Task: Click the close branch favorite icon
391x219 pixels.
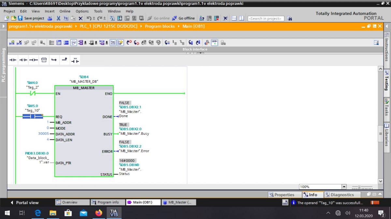Action: click(65, 60)
